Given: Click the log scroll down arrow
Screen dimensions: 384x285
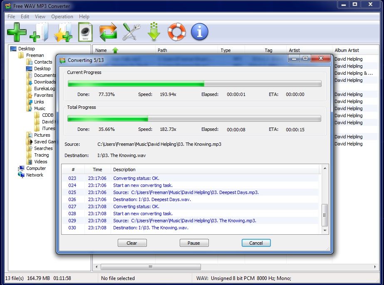Looking at the screenshot, I should 325,231.
